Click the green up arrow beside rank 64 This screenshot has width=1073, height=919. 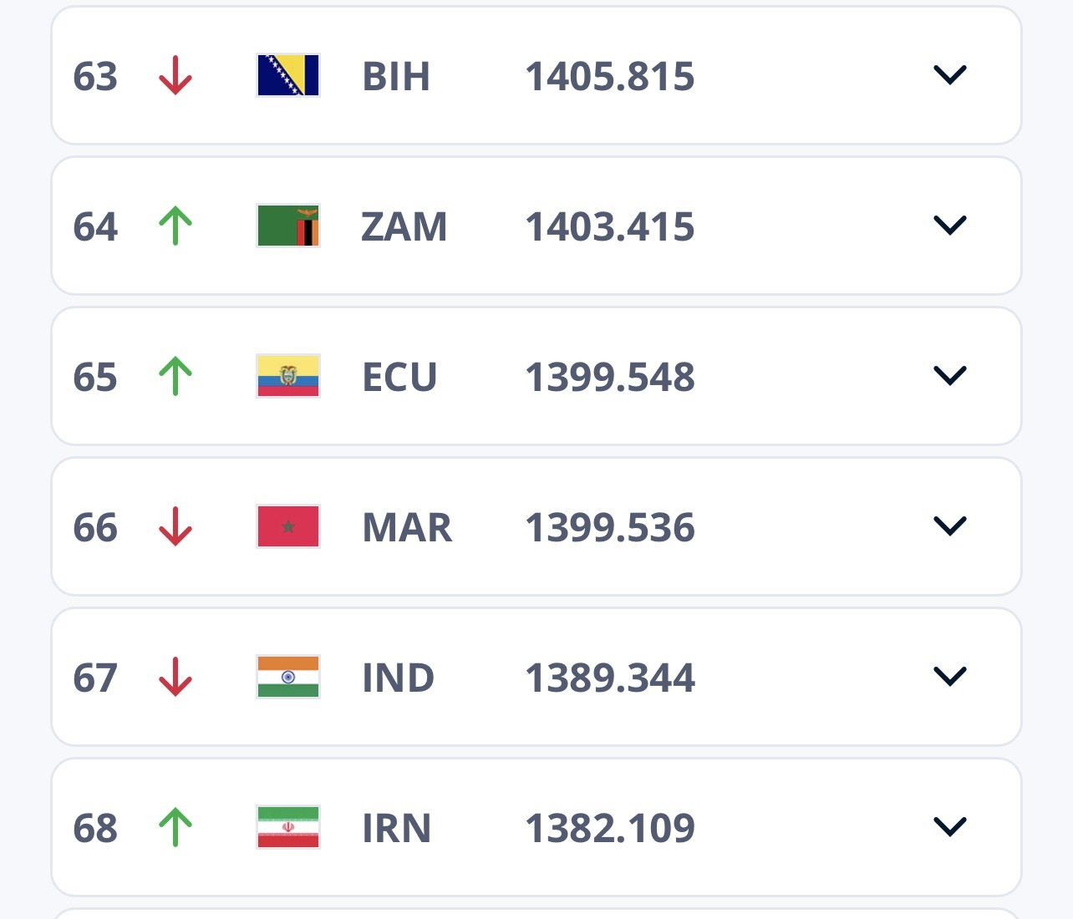coord(175,226)
